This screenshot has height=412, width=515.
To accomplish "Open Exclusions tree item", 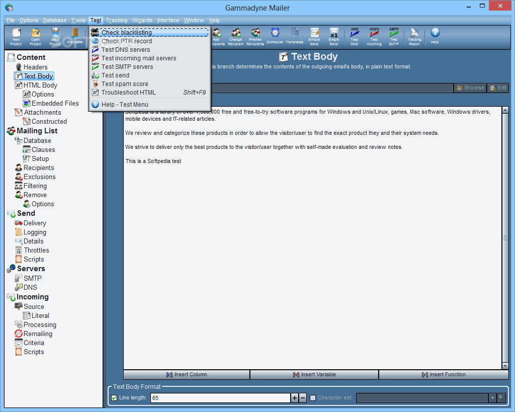I will [39, 177].
